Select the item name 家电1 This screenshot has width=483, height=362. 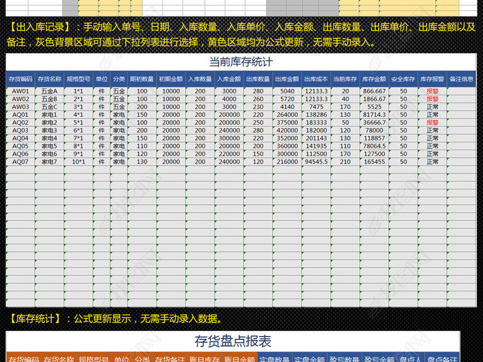[x=50, y=115]
